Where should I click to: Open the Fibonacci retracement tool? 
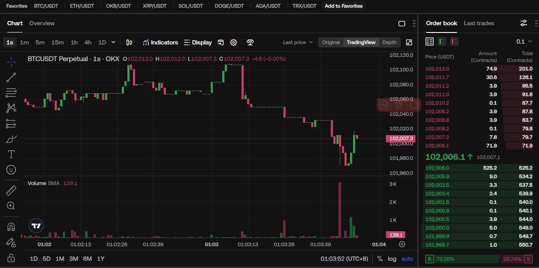pyautogui.click(x=12, y=93)
